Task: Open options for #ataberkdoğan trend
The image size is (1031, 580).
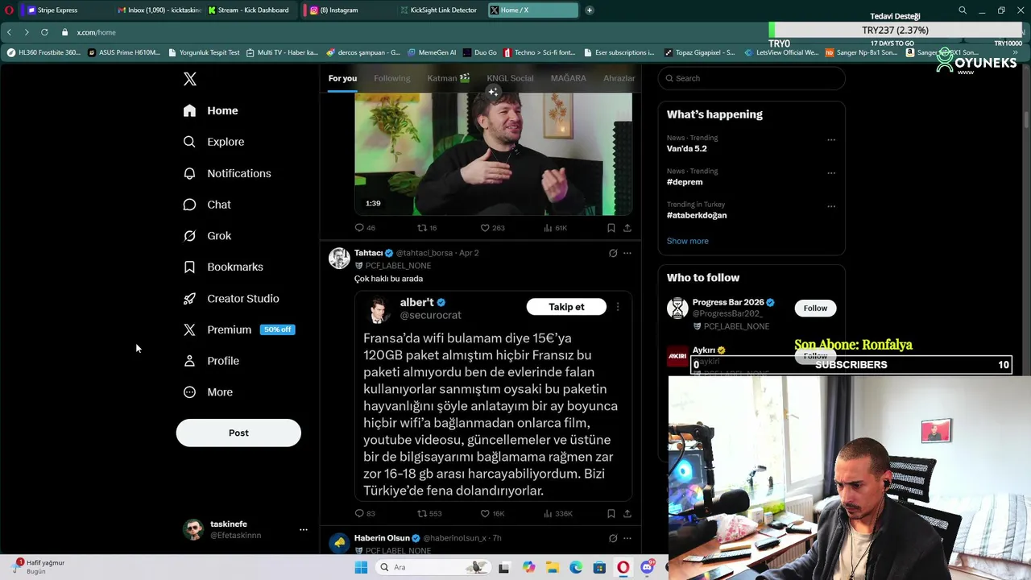Action: (x=831, y=206)
